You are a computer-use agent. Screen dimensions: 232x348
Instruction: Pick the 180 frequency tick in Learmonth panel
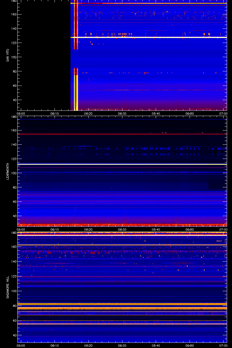(x=14, y=117)
